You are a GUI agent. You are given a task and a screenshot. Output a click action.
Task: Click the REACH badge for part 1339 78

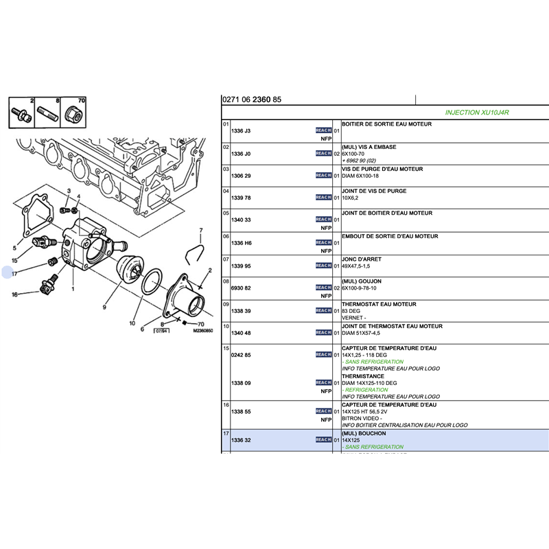click(323, 197)
